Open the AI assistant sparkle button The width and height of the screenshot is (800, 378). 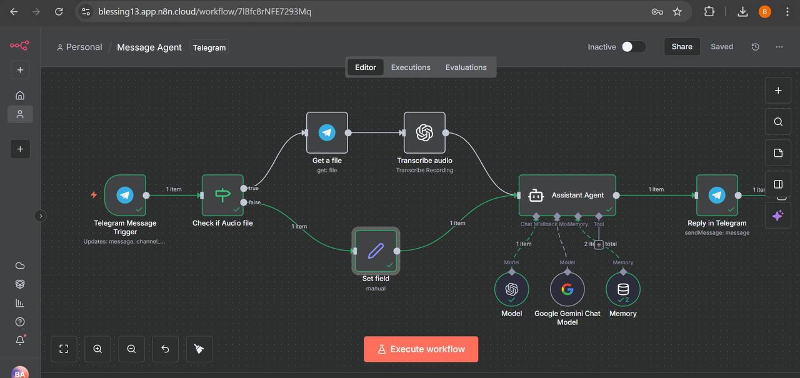(x=778, y=216)
